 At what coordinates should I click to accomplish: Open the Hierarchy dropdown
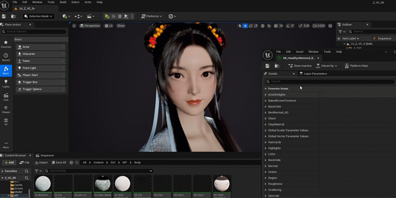click(327, 66)
